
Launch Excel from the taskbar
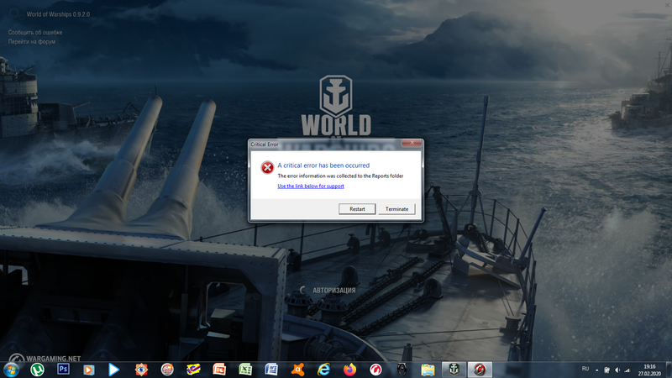pos(245,370)
